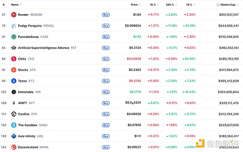Sort by the Name column header
Screen dimensions: 243x152
tap(16, 4)
